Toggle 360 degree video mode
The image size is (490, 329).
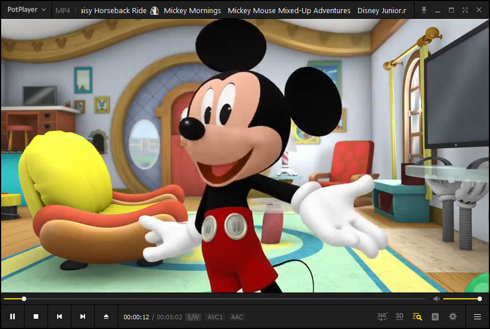(382, 316)
